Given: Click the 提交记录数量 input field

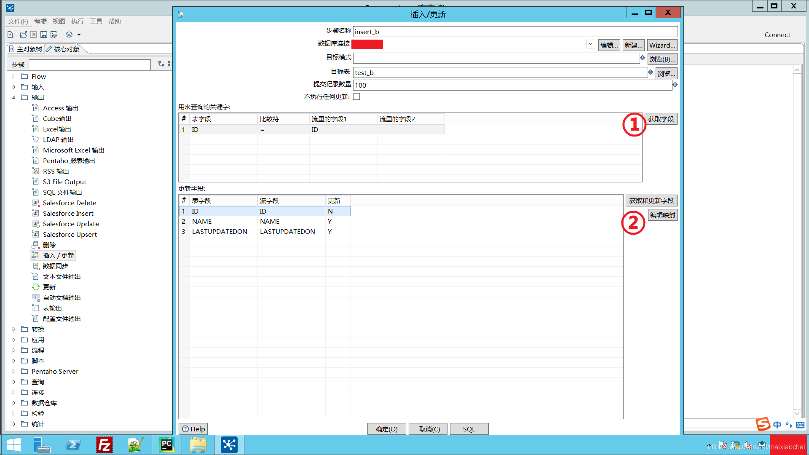Looking at the screenshot, I should [512, 85].
